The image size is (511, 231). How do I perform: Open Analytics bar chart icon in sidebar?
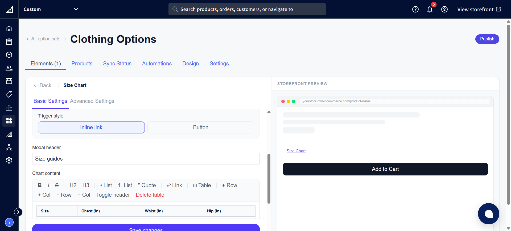click(x=9, y=108)
